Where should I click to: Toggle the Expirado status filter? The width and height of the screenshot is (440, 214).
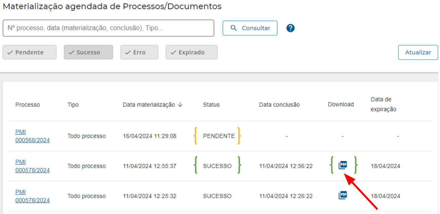coord(191,52)
